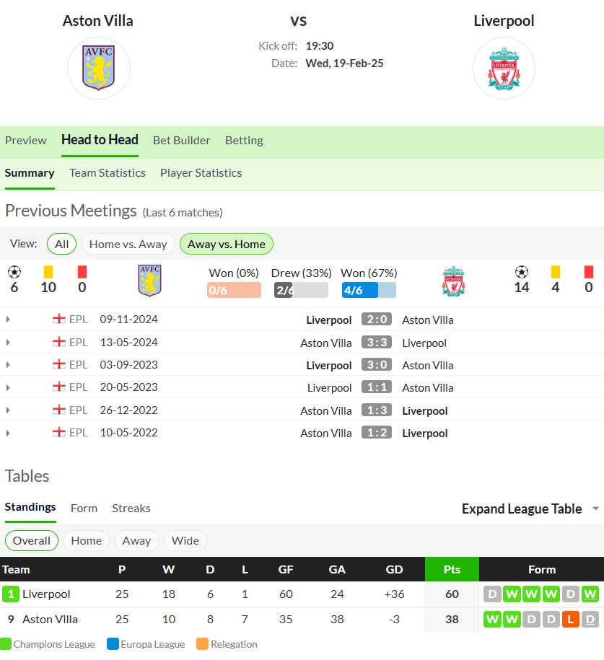Image resolution: width=604 pixels, height=660 pixels.
Task: Click the small Aston Villa badge in meetings summary
Action: 149,281
